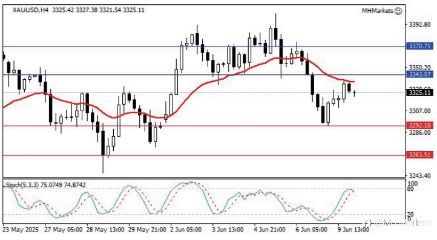Click the 3307.00 price scale value
Image resolution: width=437 pixels, height=240 pixels.
point(419,111)
